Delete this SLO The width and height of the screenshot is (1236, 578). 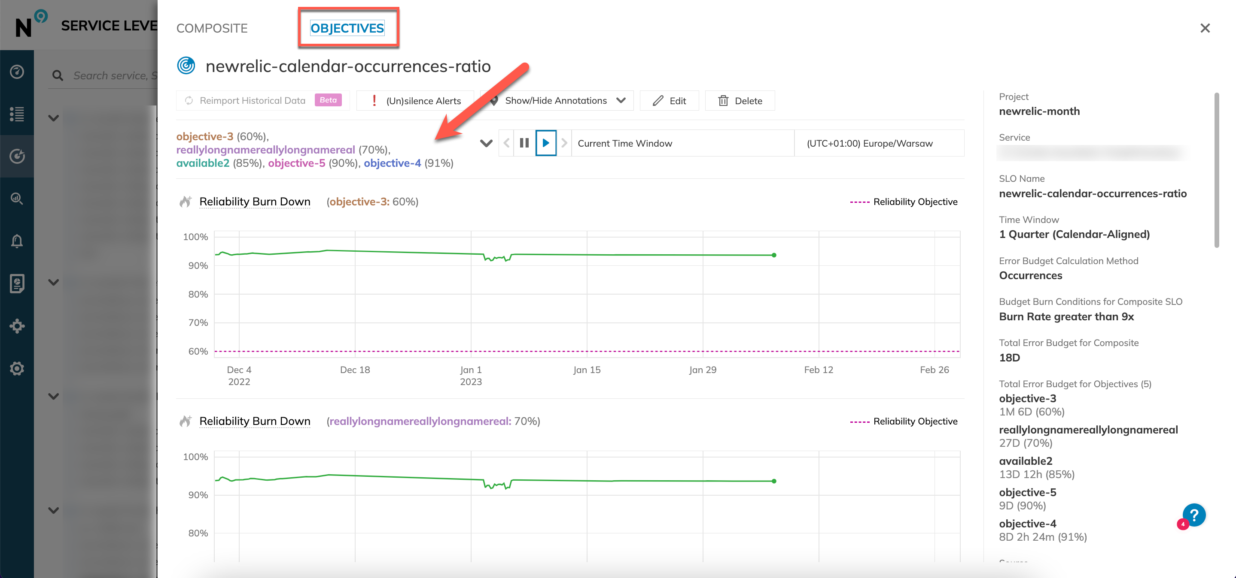[x=740, y=101]
